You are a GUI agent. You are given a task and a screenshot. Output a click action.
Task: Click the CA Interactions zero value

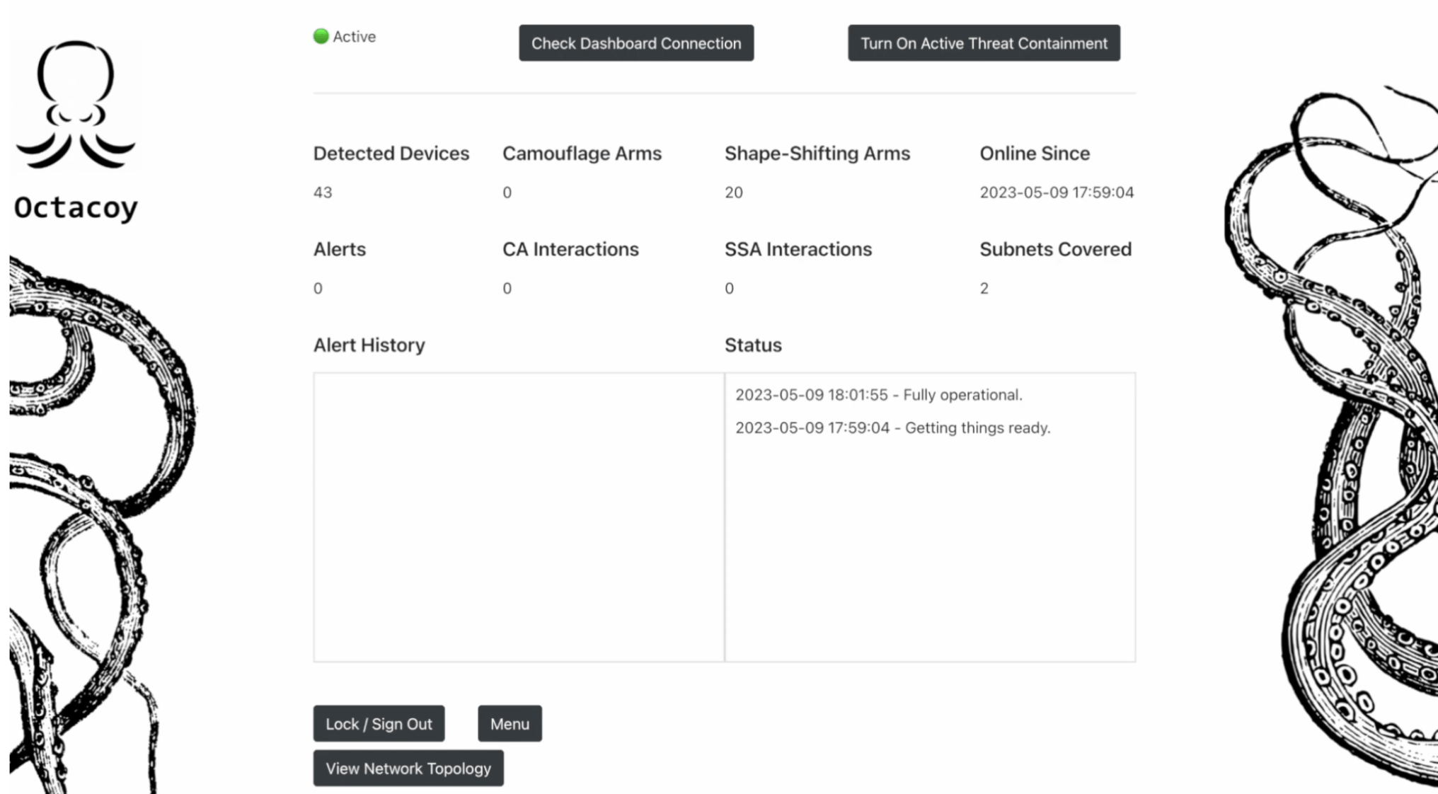click(505, 288)
